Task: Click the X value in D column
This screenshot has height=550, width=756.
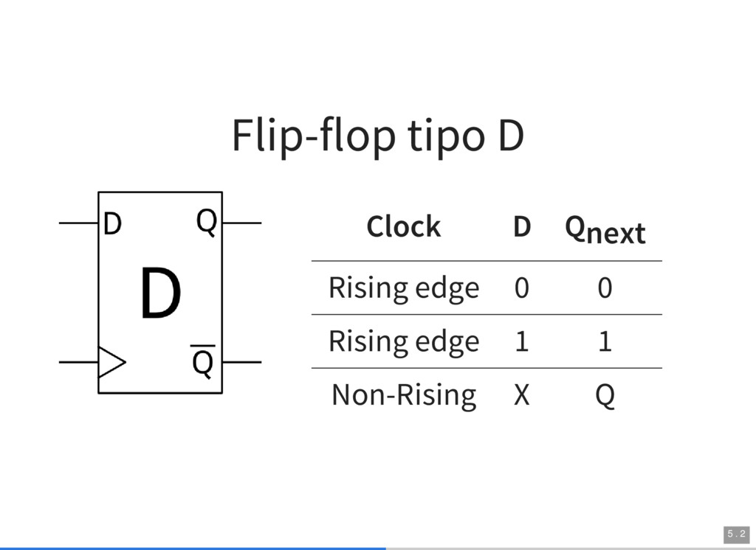Action: pyautogui.click(x=522, y=395)
